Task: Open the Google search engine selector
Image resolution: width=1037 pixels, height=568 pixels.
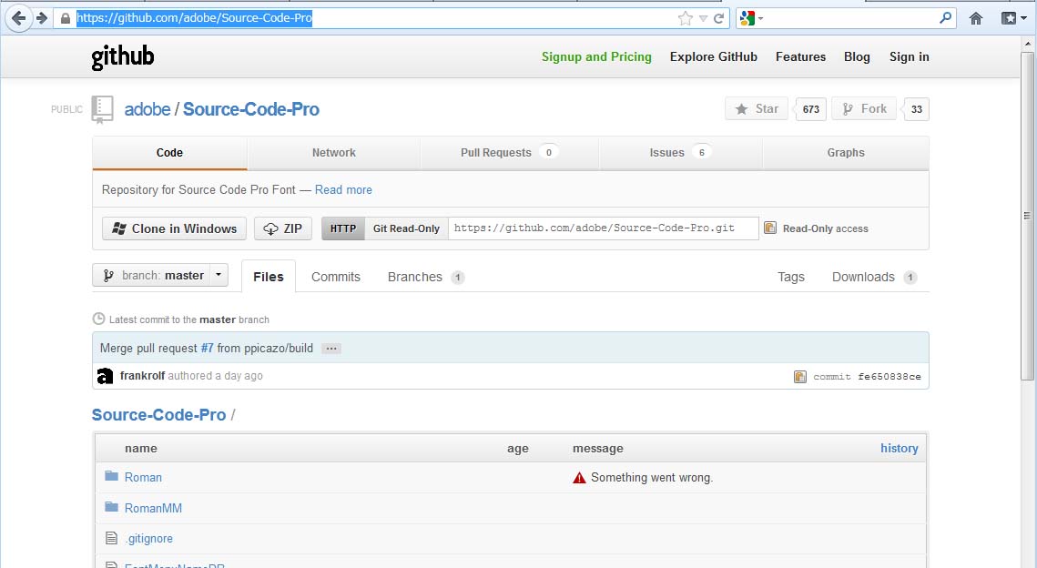Action: pyautogui.click(x=751, y=18)
